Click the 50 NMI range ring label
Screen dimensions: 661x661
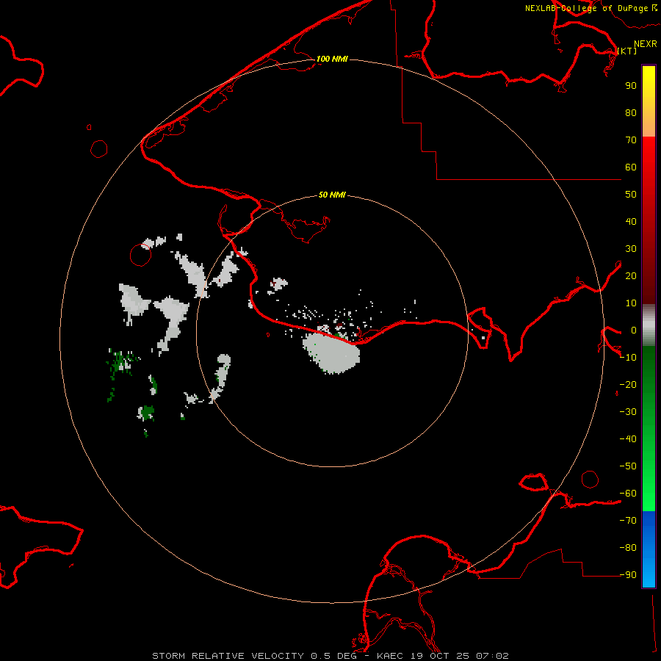tap(332, 195)
